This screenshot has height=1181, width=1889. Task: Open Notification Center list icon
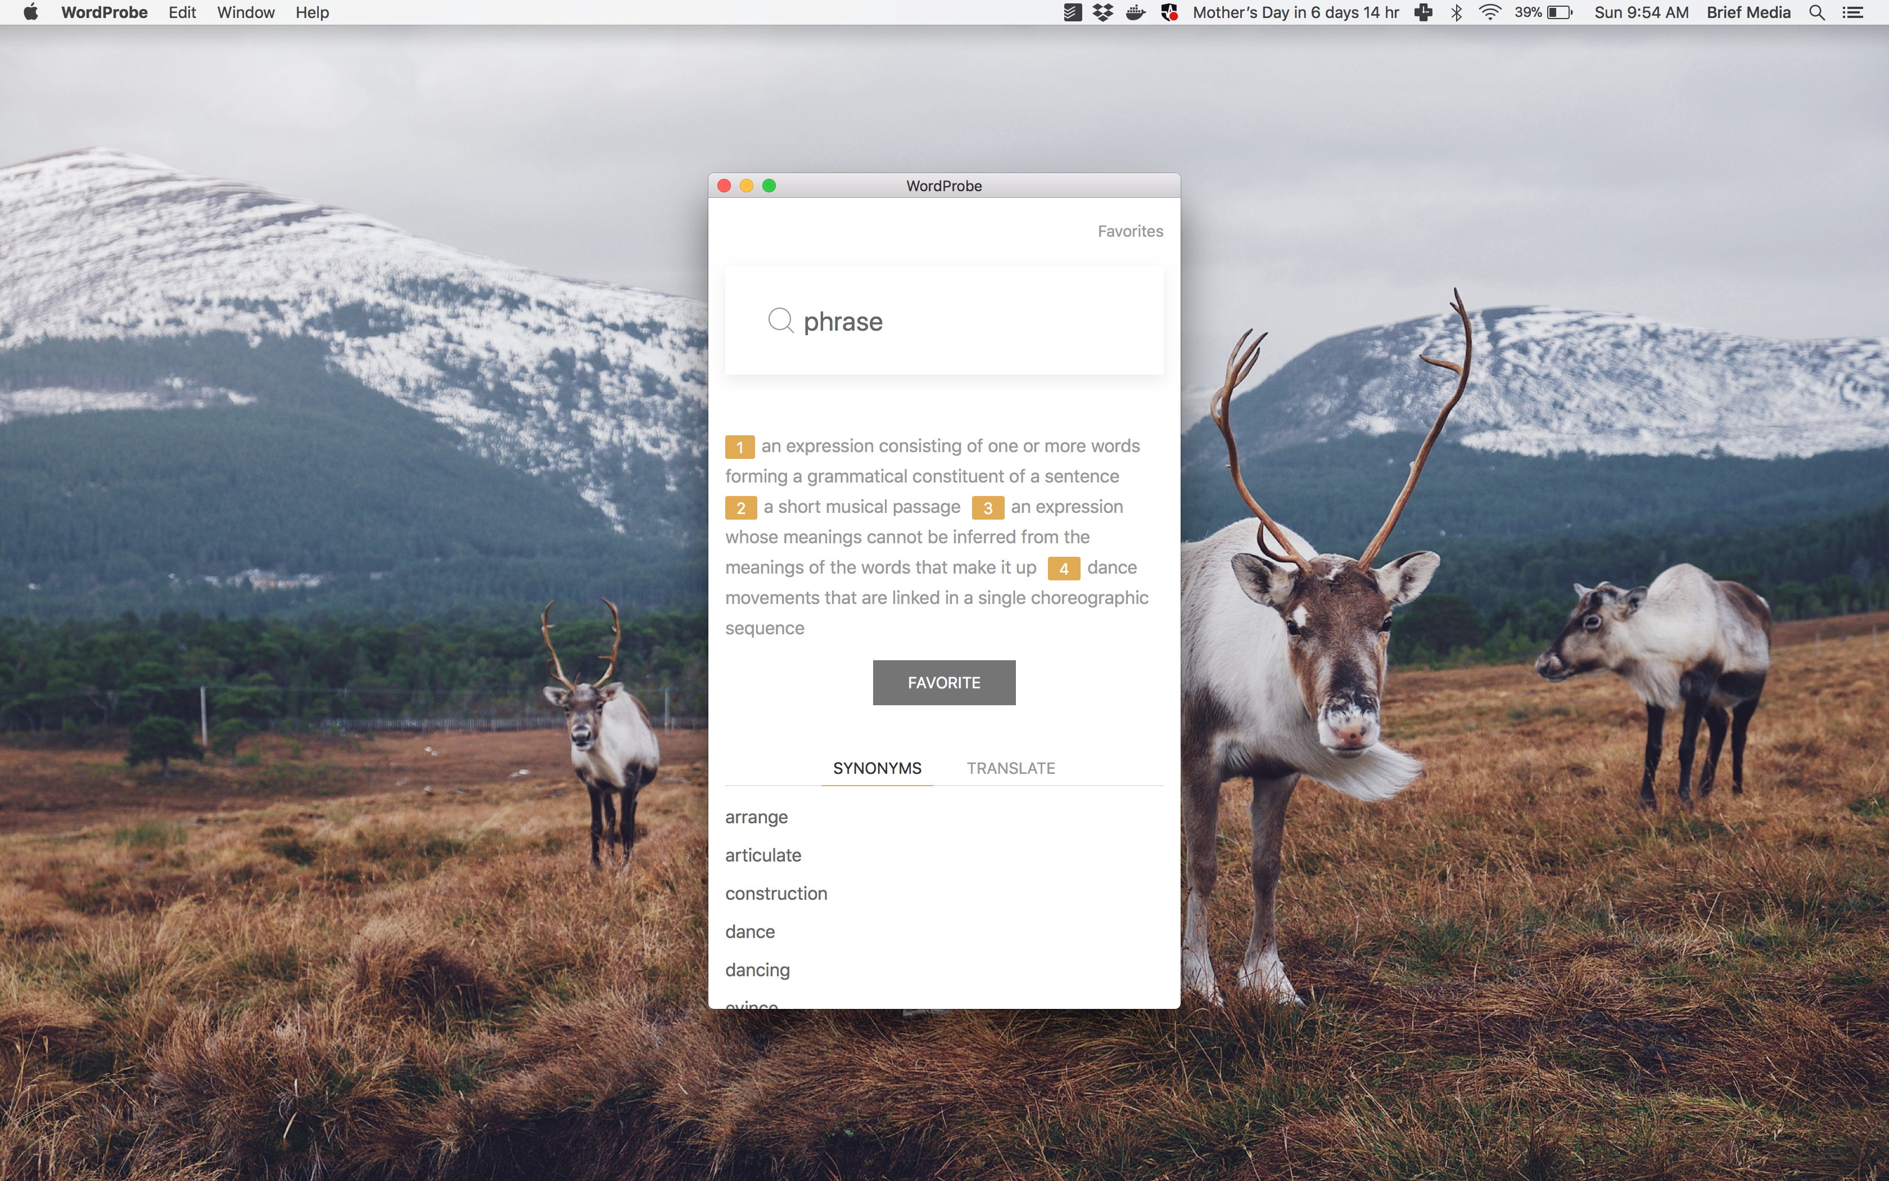click(1853, 12)
